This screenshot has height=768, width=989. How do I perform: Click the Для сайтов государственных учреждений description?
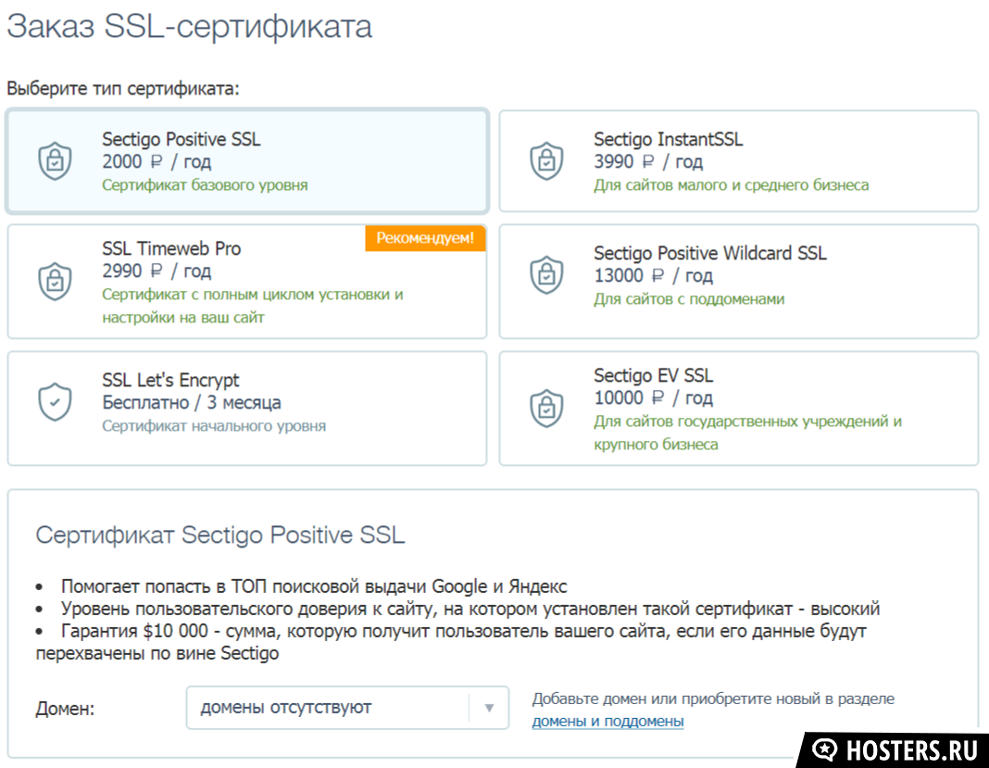(x=747, y=433)
